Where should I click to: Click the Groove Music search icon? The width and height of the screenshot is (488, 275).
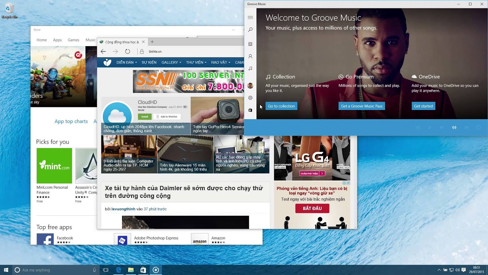[250, 30]
